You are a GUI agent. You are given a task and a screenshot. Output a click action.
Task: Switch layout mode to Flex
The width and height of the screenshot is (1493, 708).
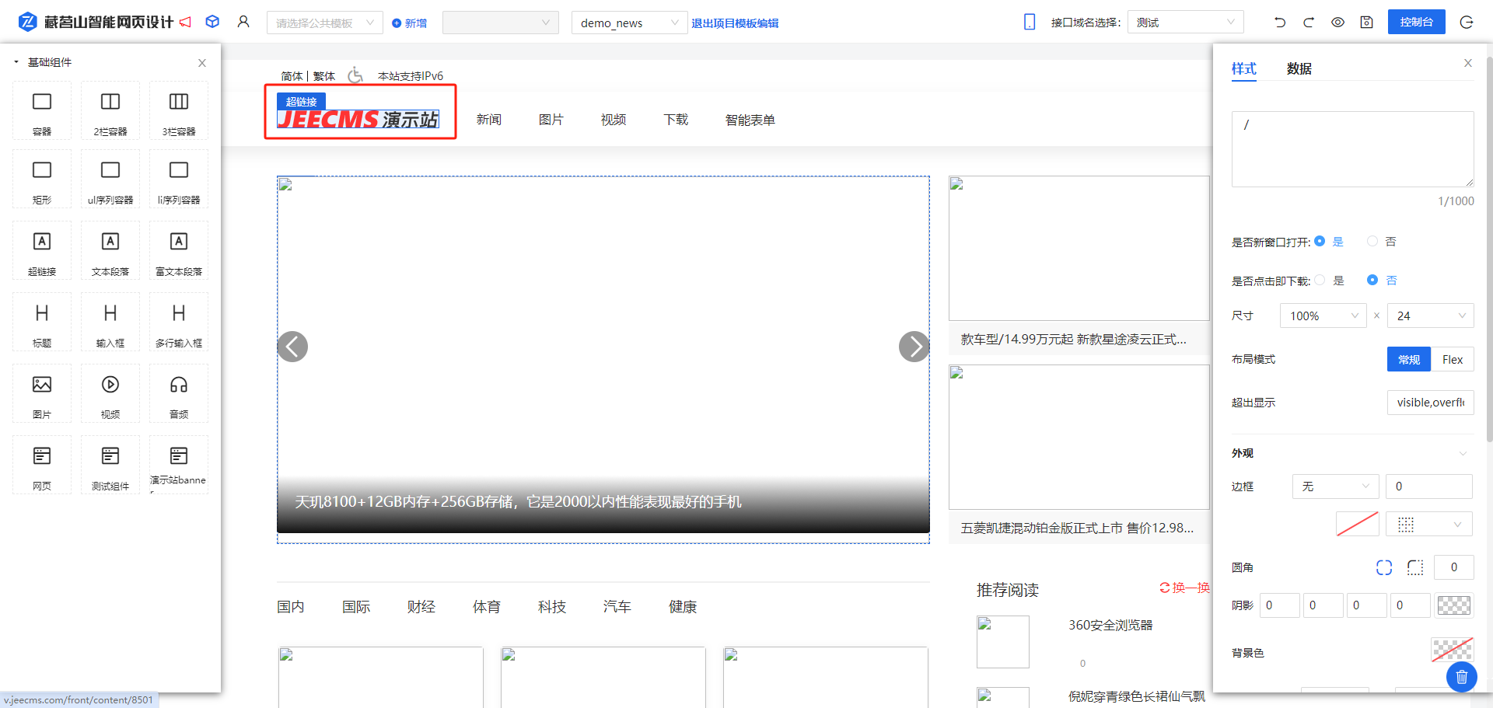pyautogui.click(x=1452, y=359)
